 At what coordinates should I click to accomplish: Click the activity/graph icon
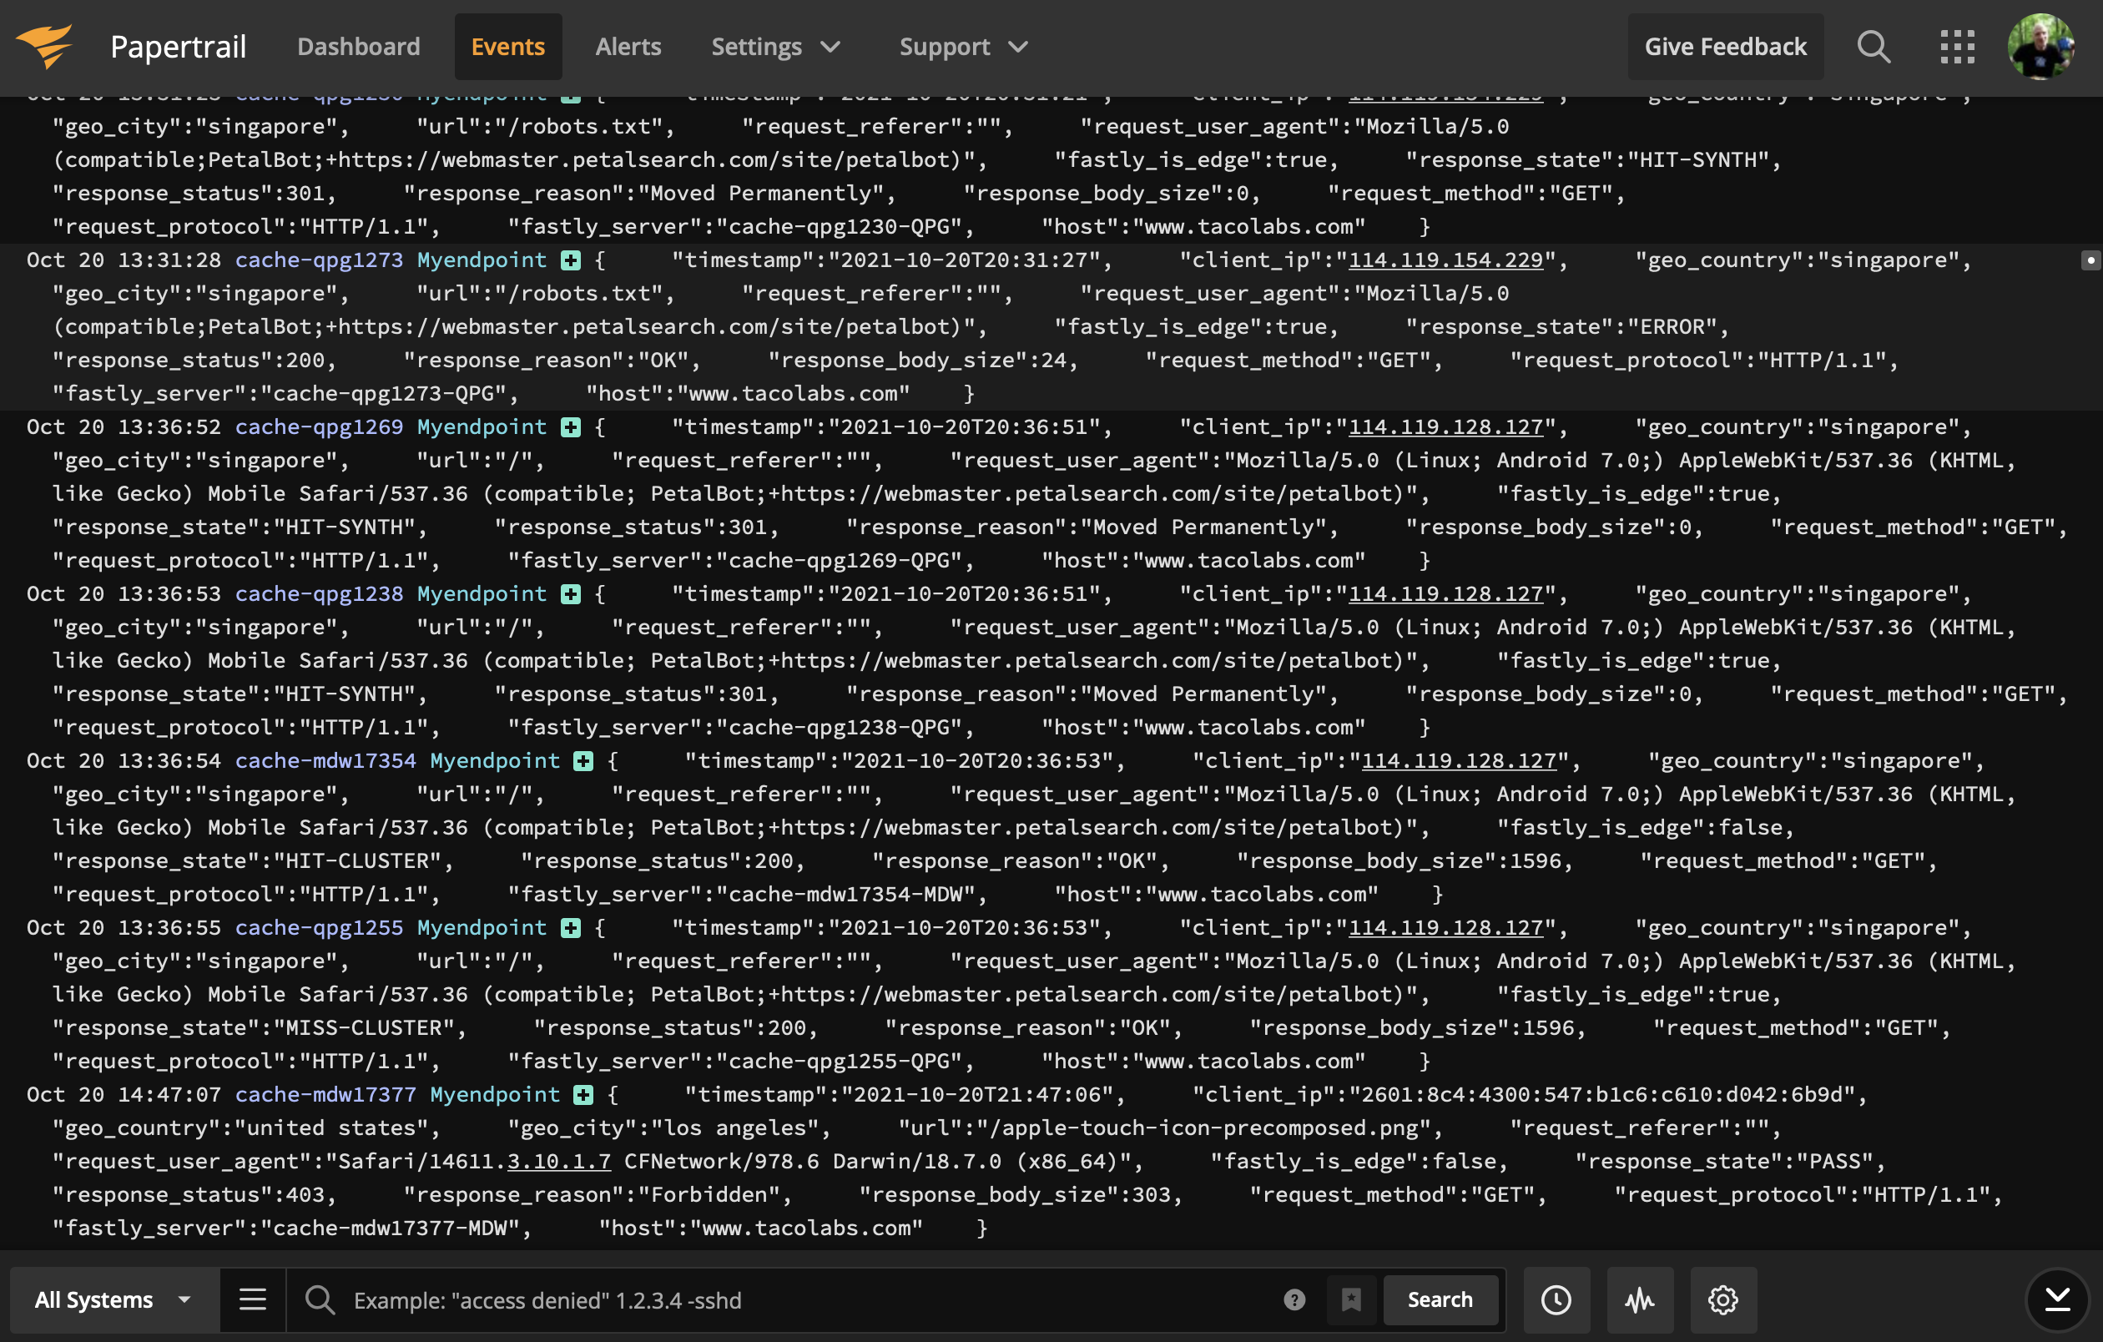[x=1638, y=1298]
